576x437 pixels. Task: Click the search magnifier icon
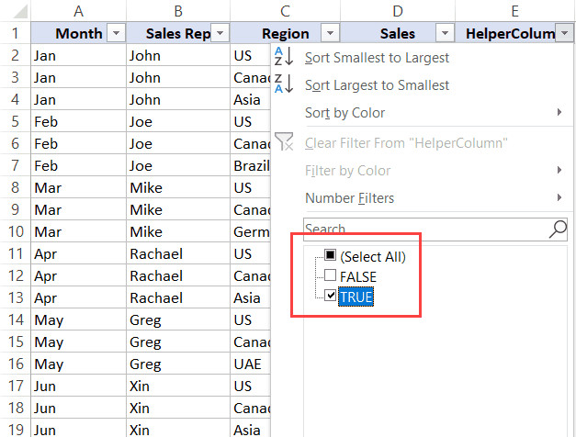(x=557, y=229)
